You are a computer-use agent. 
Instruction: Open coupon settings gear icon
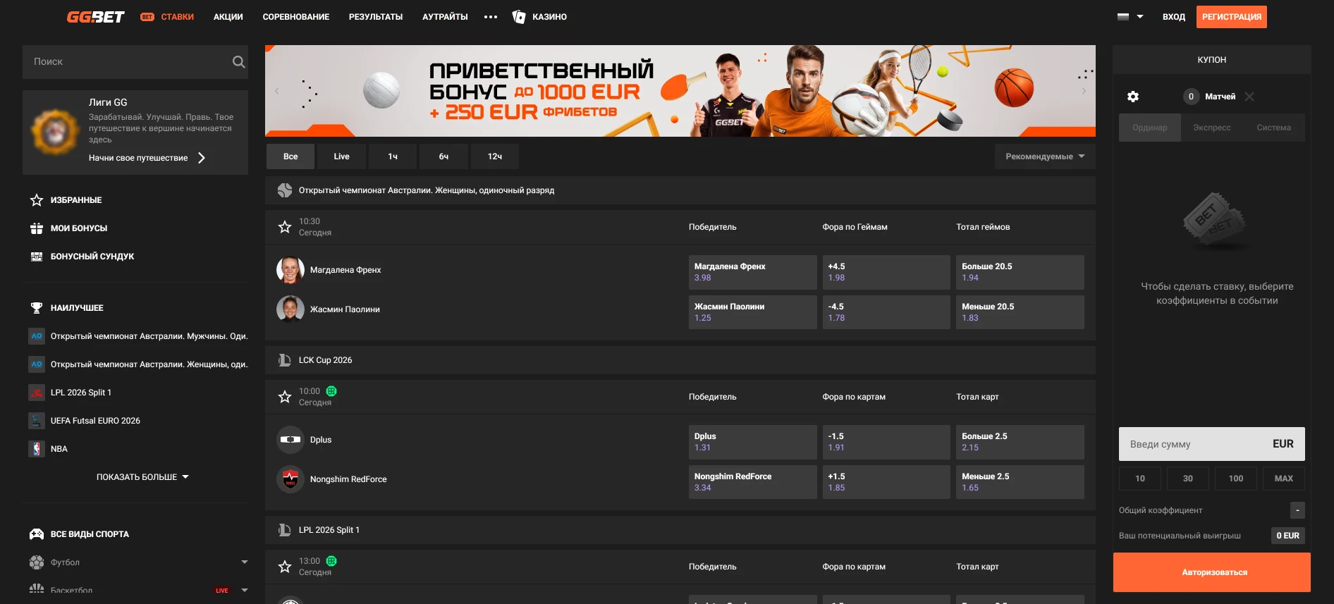coord(1133,97)
